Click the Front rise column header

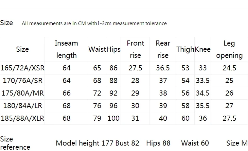(136, 49)
